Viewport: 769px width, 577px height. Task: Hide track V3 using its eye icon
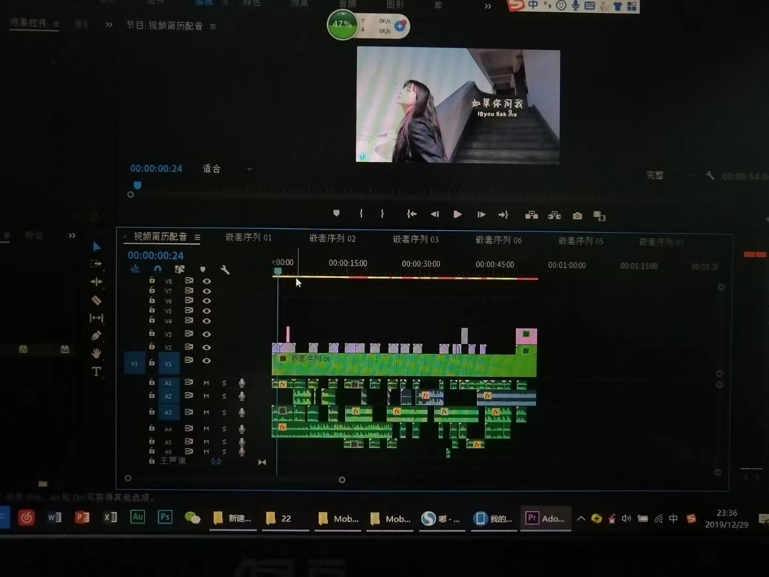click(207, 334)
